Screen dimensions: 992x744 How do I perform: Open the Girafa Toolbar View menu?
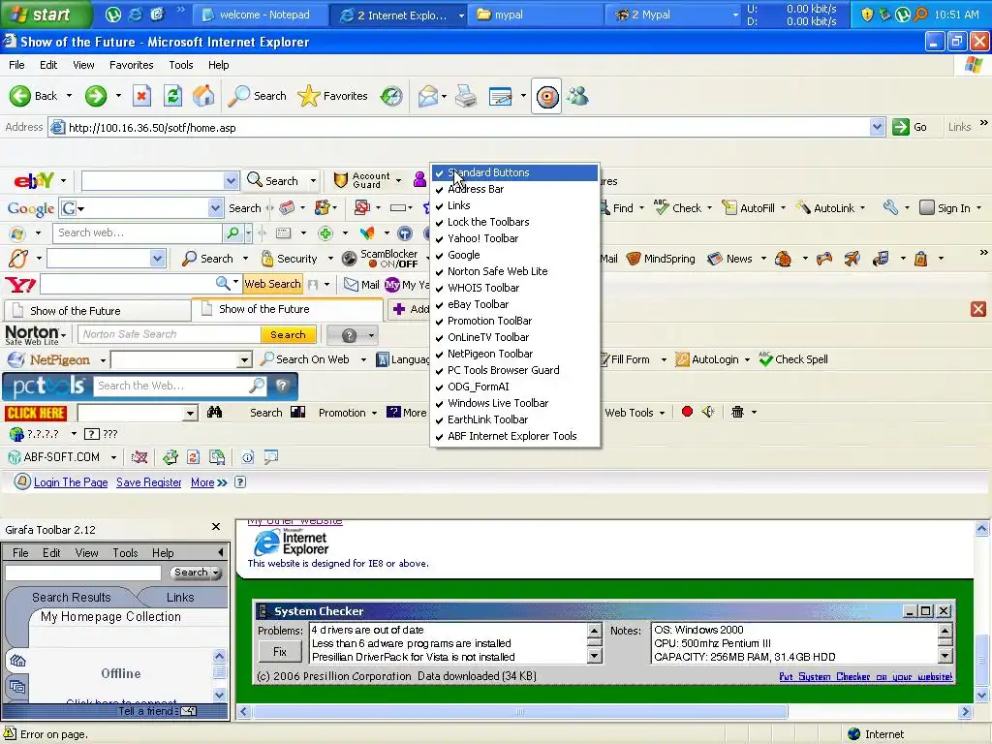click(x=86, y=553)
